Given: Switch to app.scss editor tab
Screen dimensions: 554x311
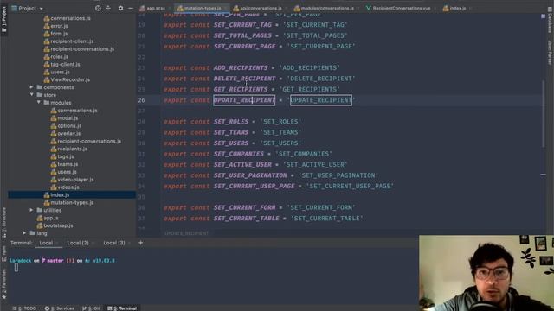Looking at the screenshot, I should pos(152,8).
